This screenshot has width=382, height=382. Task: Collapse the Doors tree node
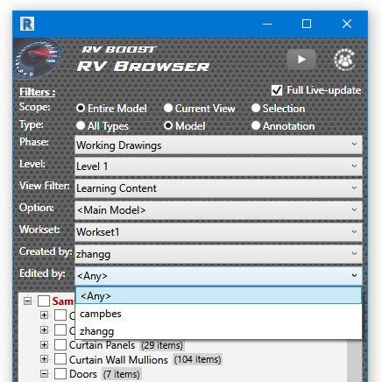tap(44, 373)
